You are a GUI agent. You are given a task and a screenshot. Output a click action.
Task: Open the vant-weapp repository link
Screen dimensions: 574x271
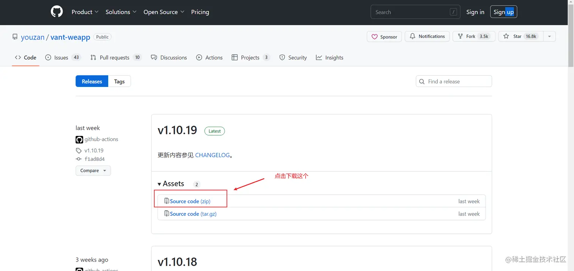click(70, 37)
